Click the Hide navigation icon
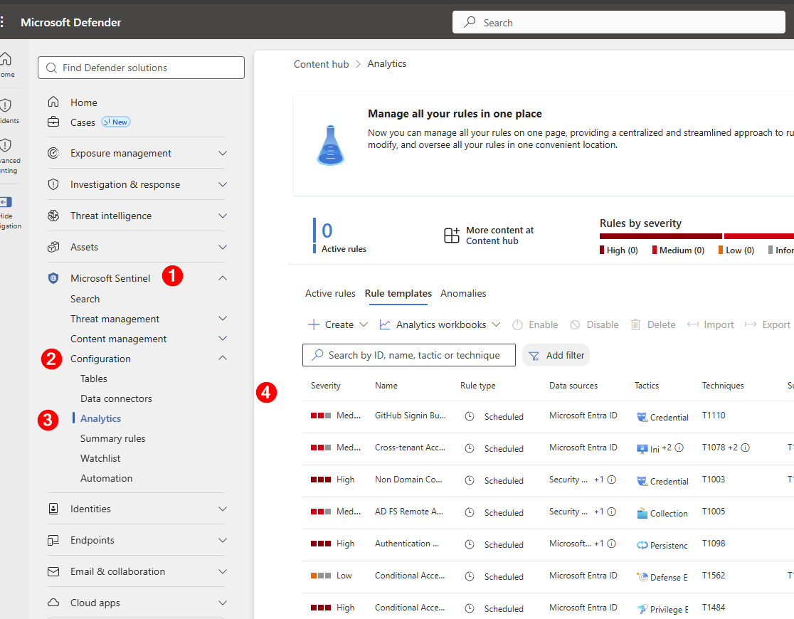This screenshot has width=794, height=619. [6, 201]
